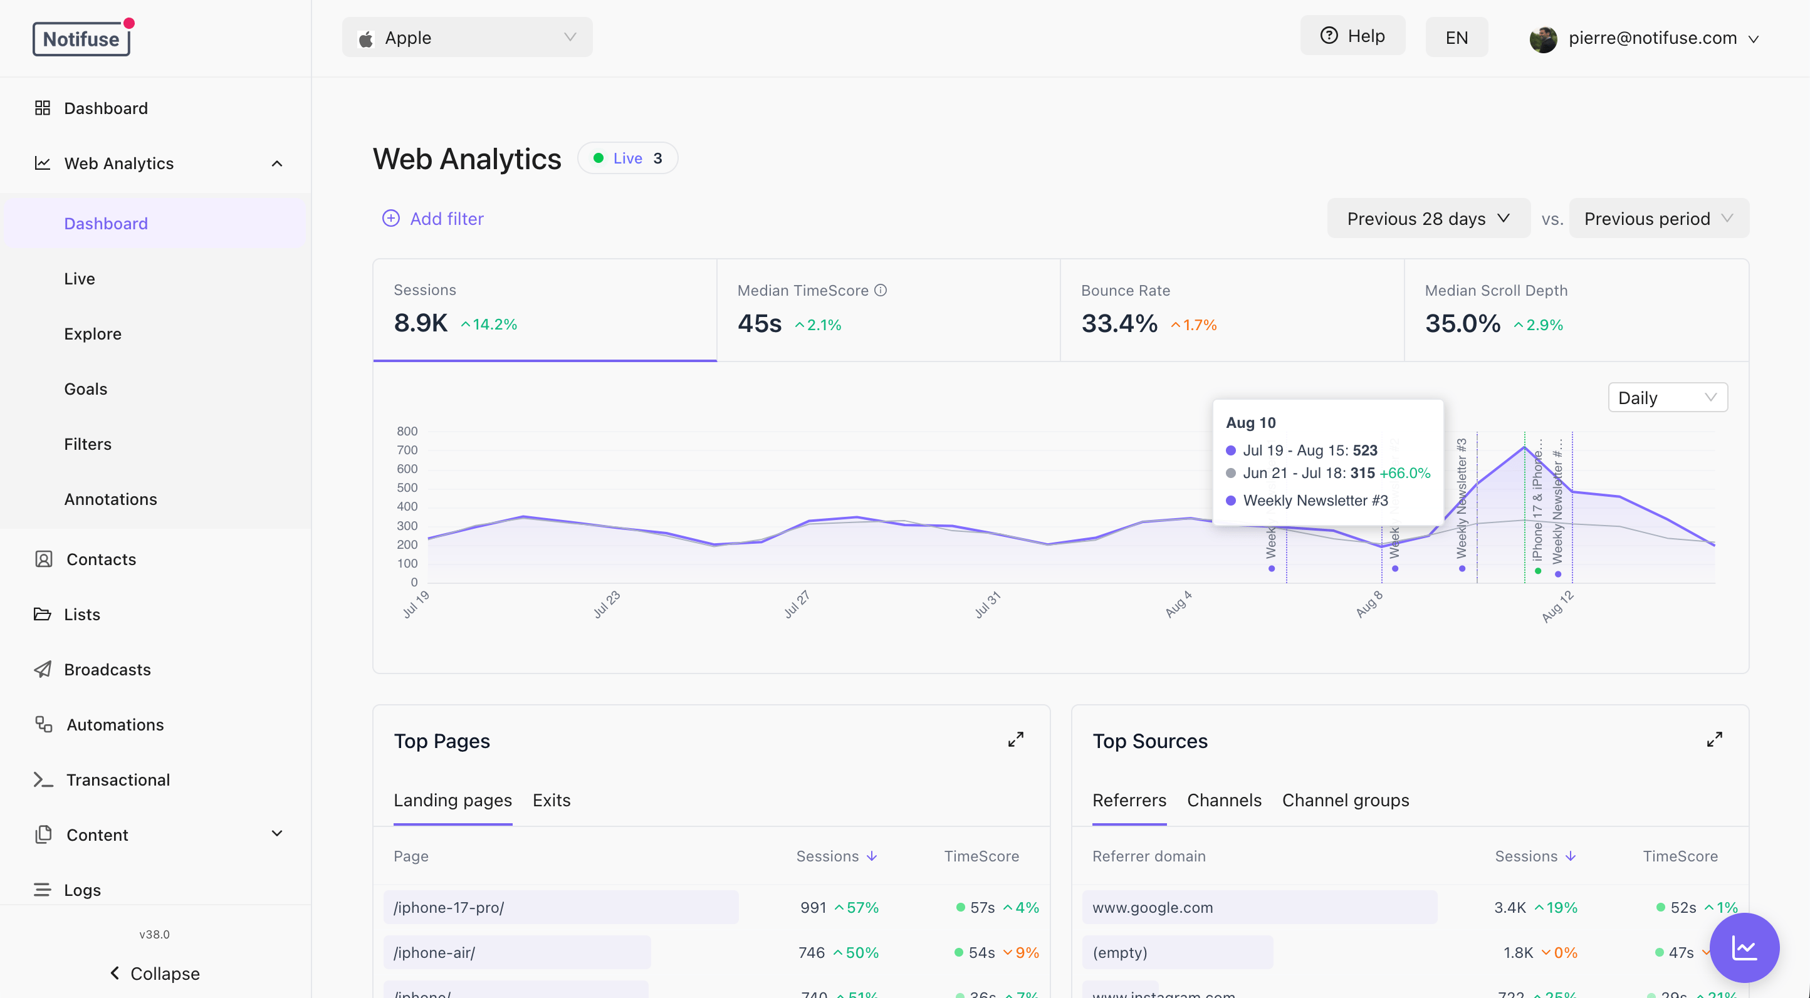The height and width of the screenshot is (998, 1810).
Task: Open the Explore sidebar item
Action: (x=155, y=333)
